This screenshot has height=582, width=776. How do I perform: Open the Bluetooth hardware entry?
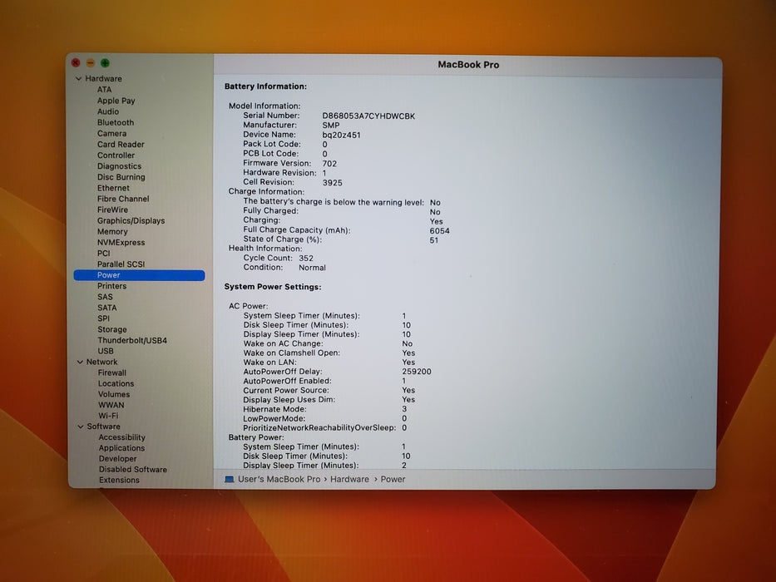coord(116,122)
